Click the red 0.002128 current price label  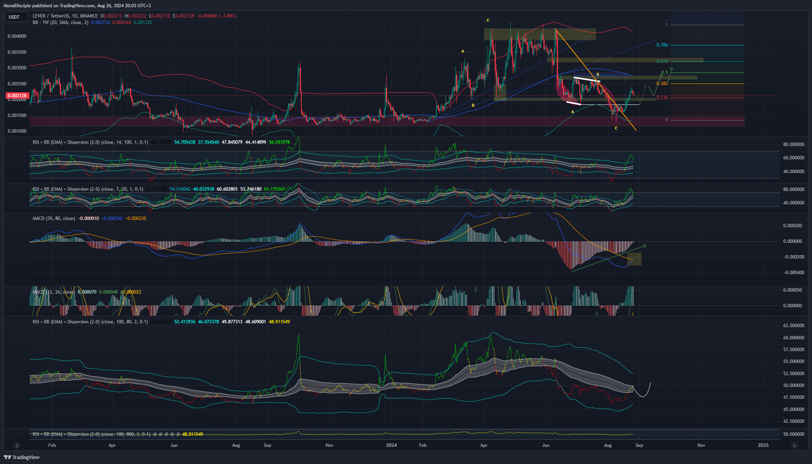(x=17, y=96)
